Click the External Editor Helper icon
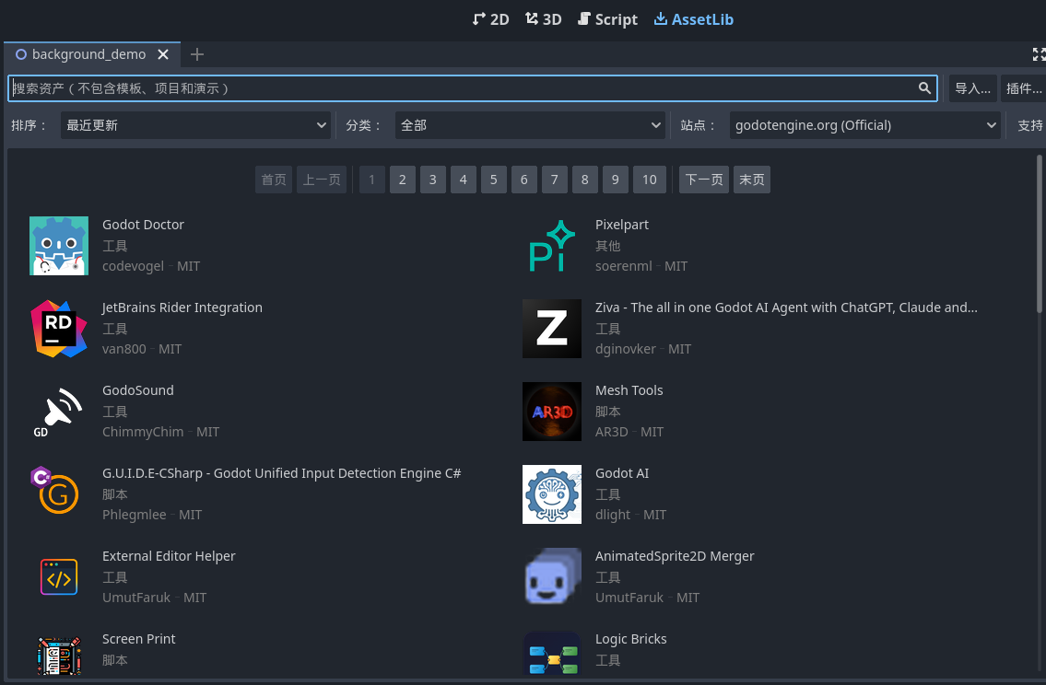This screenshot has width=1046, height=685. 59,577
